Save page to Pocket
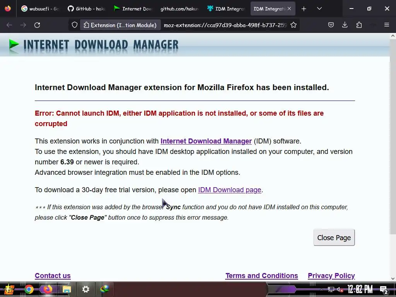The width and height of the screenshot is (396, 297). [331, 25]
